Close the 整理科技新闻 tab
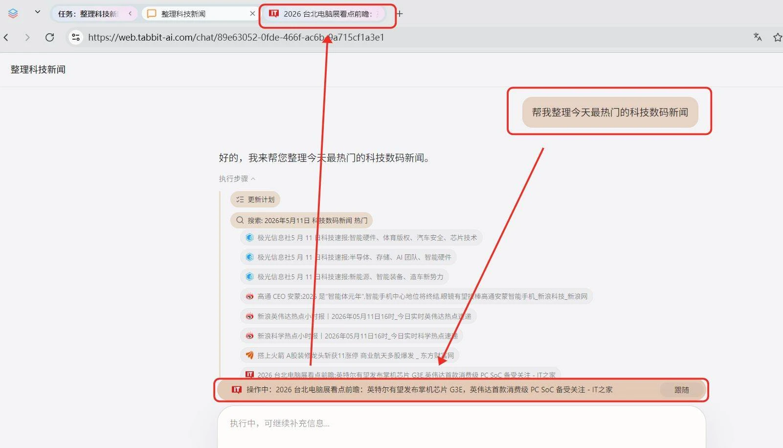Screen dimensions: 783x448 pos(252,14)
